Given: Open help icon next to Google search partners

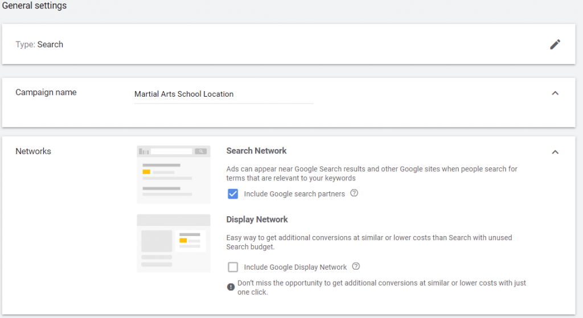Looking at the screenshot, I should tap(354, 193).
